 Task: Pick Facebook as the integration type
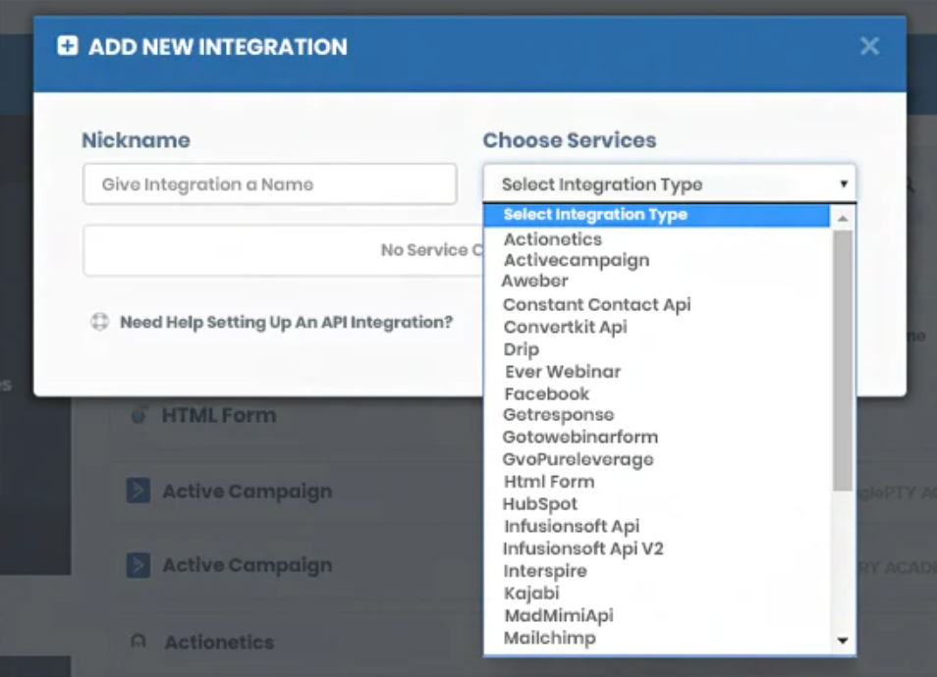(x=547, y=393)
